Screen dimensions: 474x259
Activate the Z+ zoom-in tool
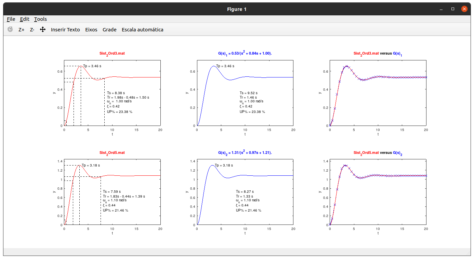(x=21, y=30)
